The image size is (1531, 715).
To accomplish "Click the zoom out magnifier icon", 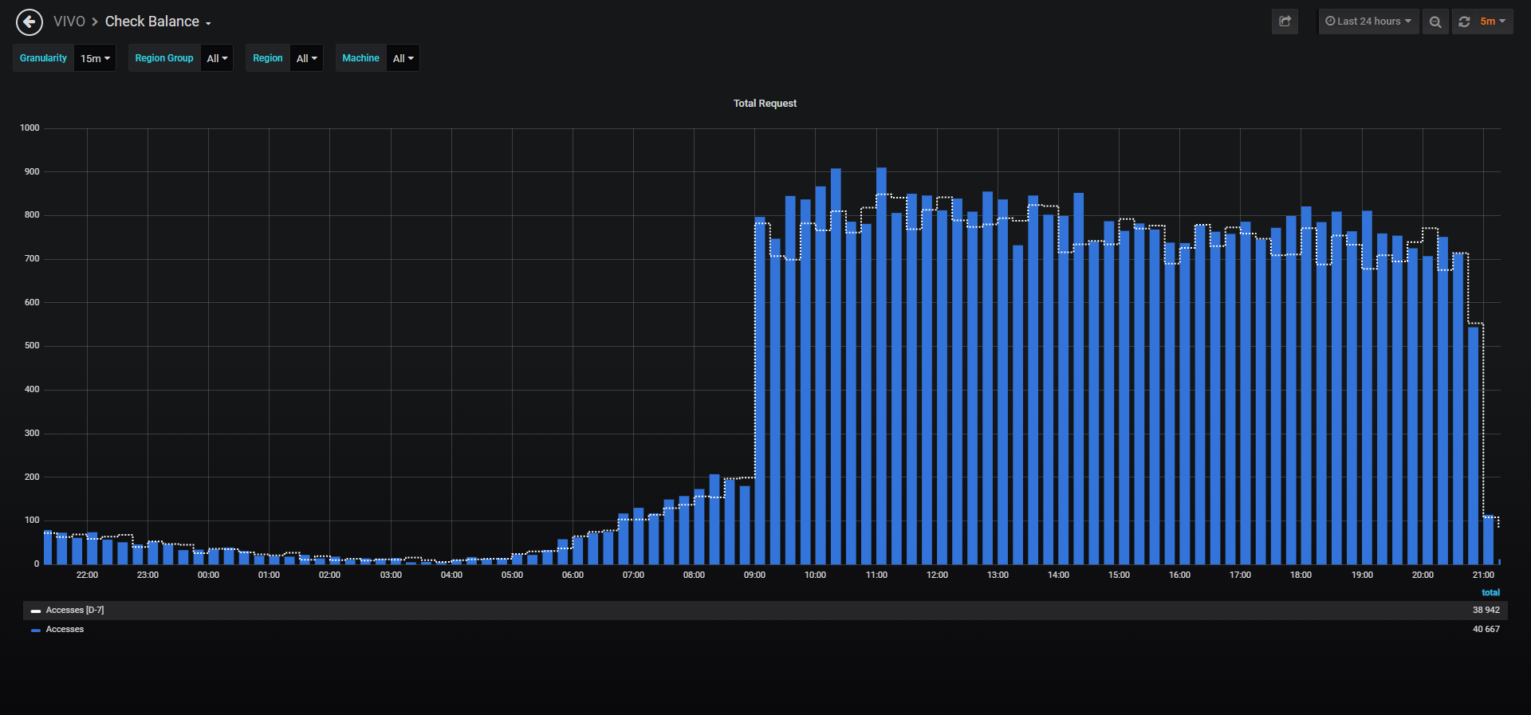I will click(x=1435, y=22).
